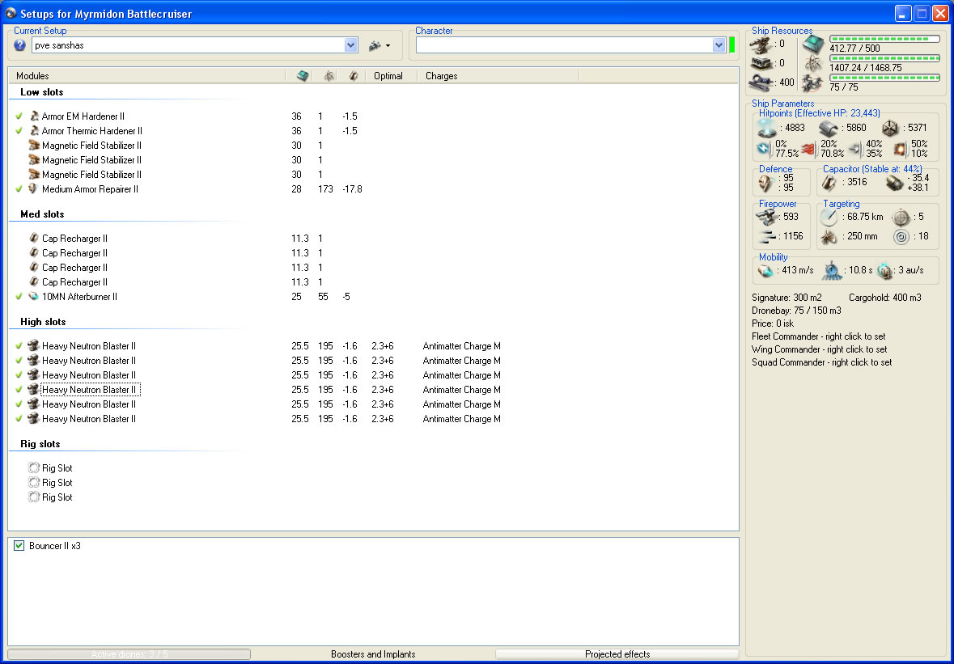The width and height of the screenshot is (954, 664).
Task: Click the EM resistance icon
Action: pyautogui.click(x=764, y=148)
